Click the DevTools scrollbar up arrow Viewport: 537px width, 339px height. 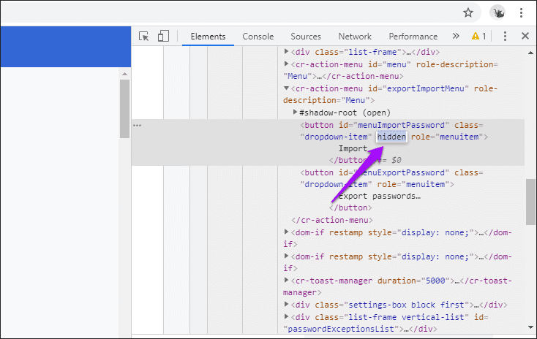pyautogui.click(x=530, y=53)
